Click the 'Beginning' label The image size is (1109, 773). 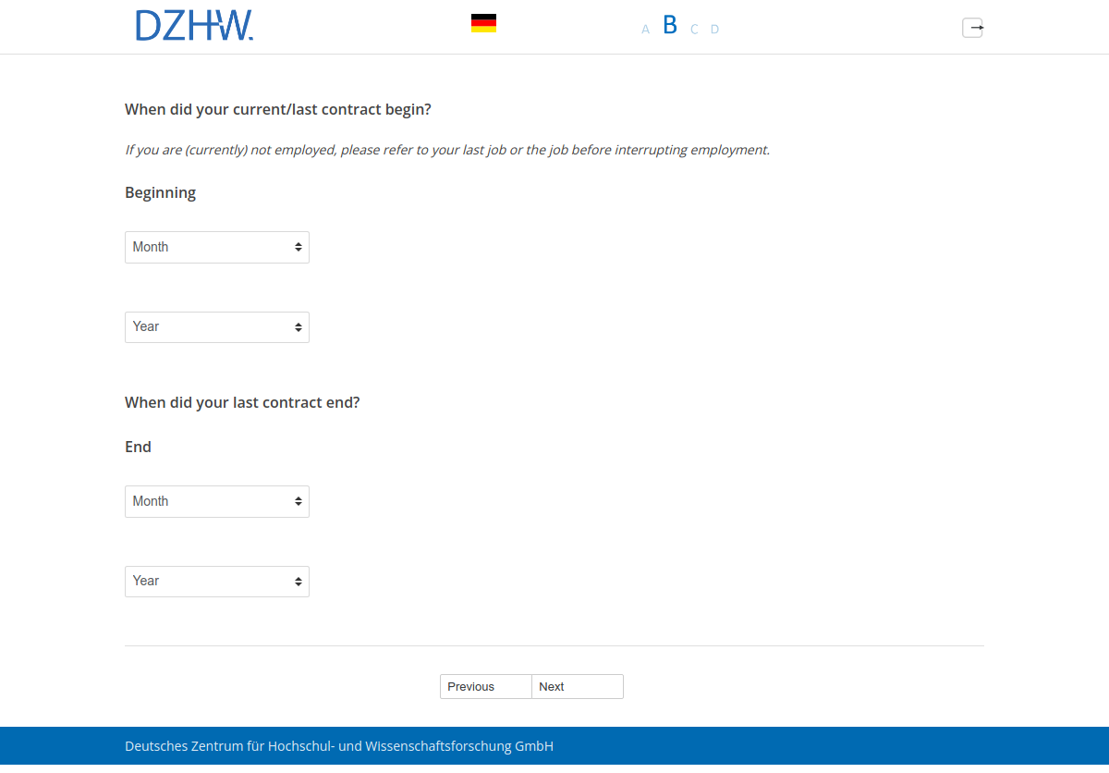coord(161,192)
